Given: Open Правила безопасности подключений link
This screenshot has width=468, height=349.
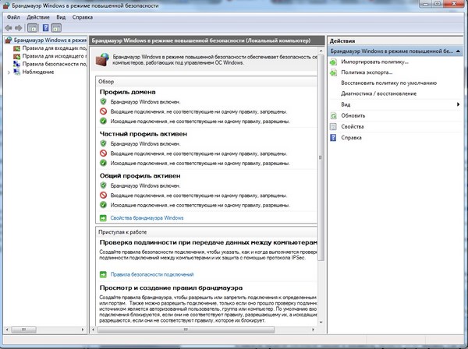Looking at the screenshot, I should pos(152,274).
